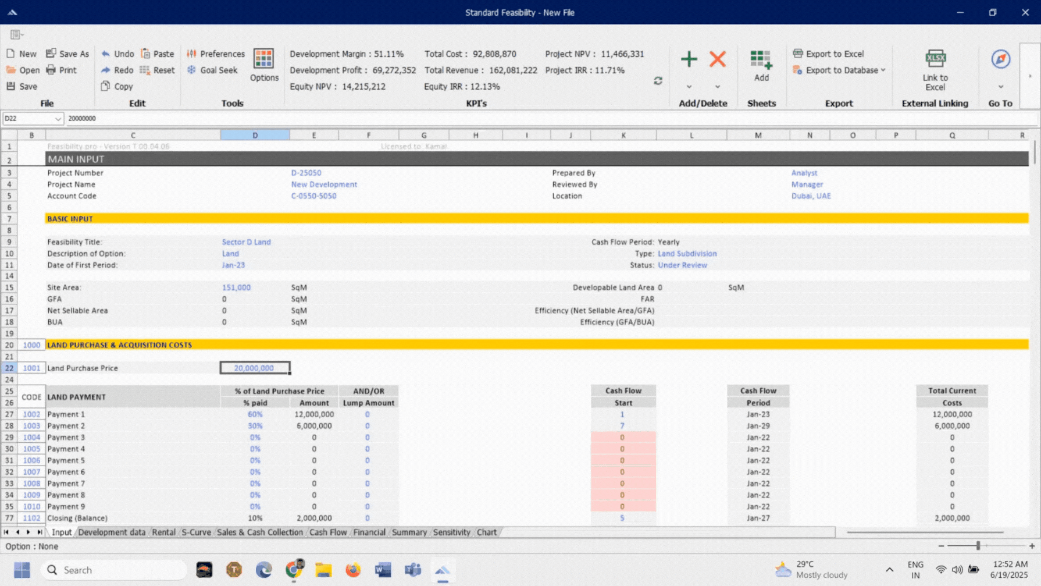Select the Copy tool in the Edit group
Viewport: 1041px width, 586px height.
pyautogui.click(x=116, y=86)
